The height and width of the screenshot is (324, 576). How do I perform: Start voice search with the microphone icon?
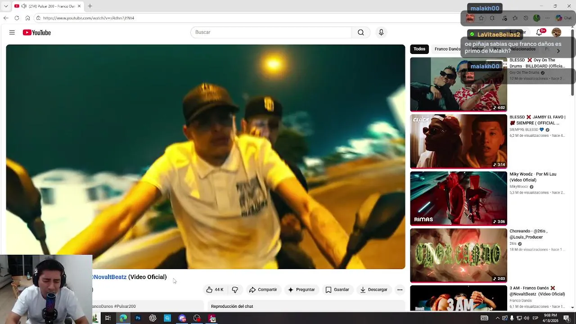tap(381, 32)
